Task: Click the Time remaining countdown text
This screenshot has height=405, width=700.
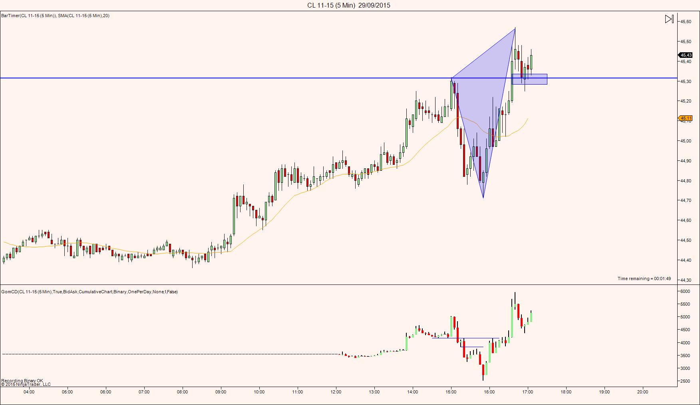Action: click(x=644, y=279)
